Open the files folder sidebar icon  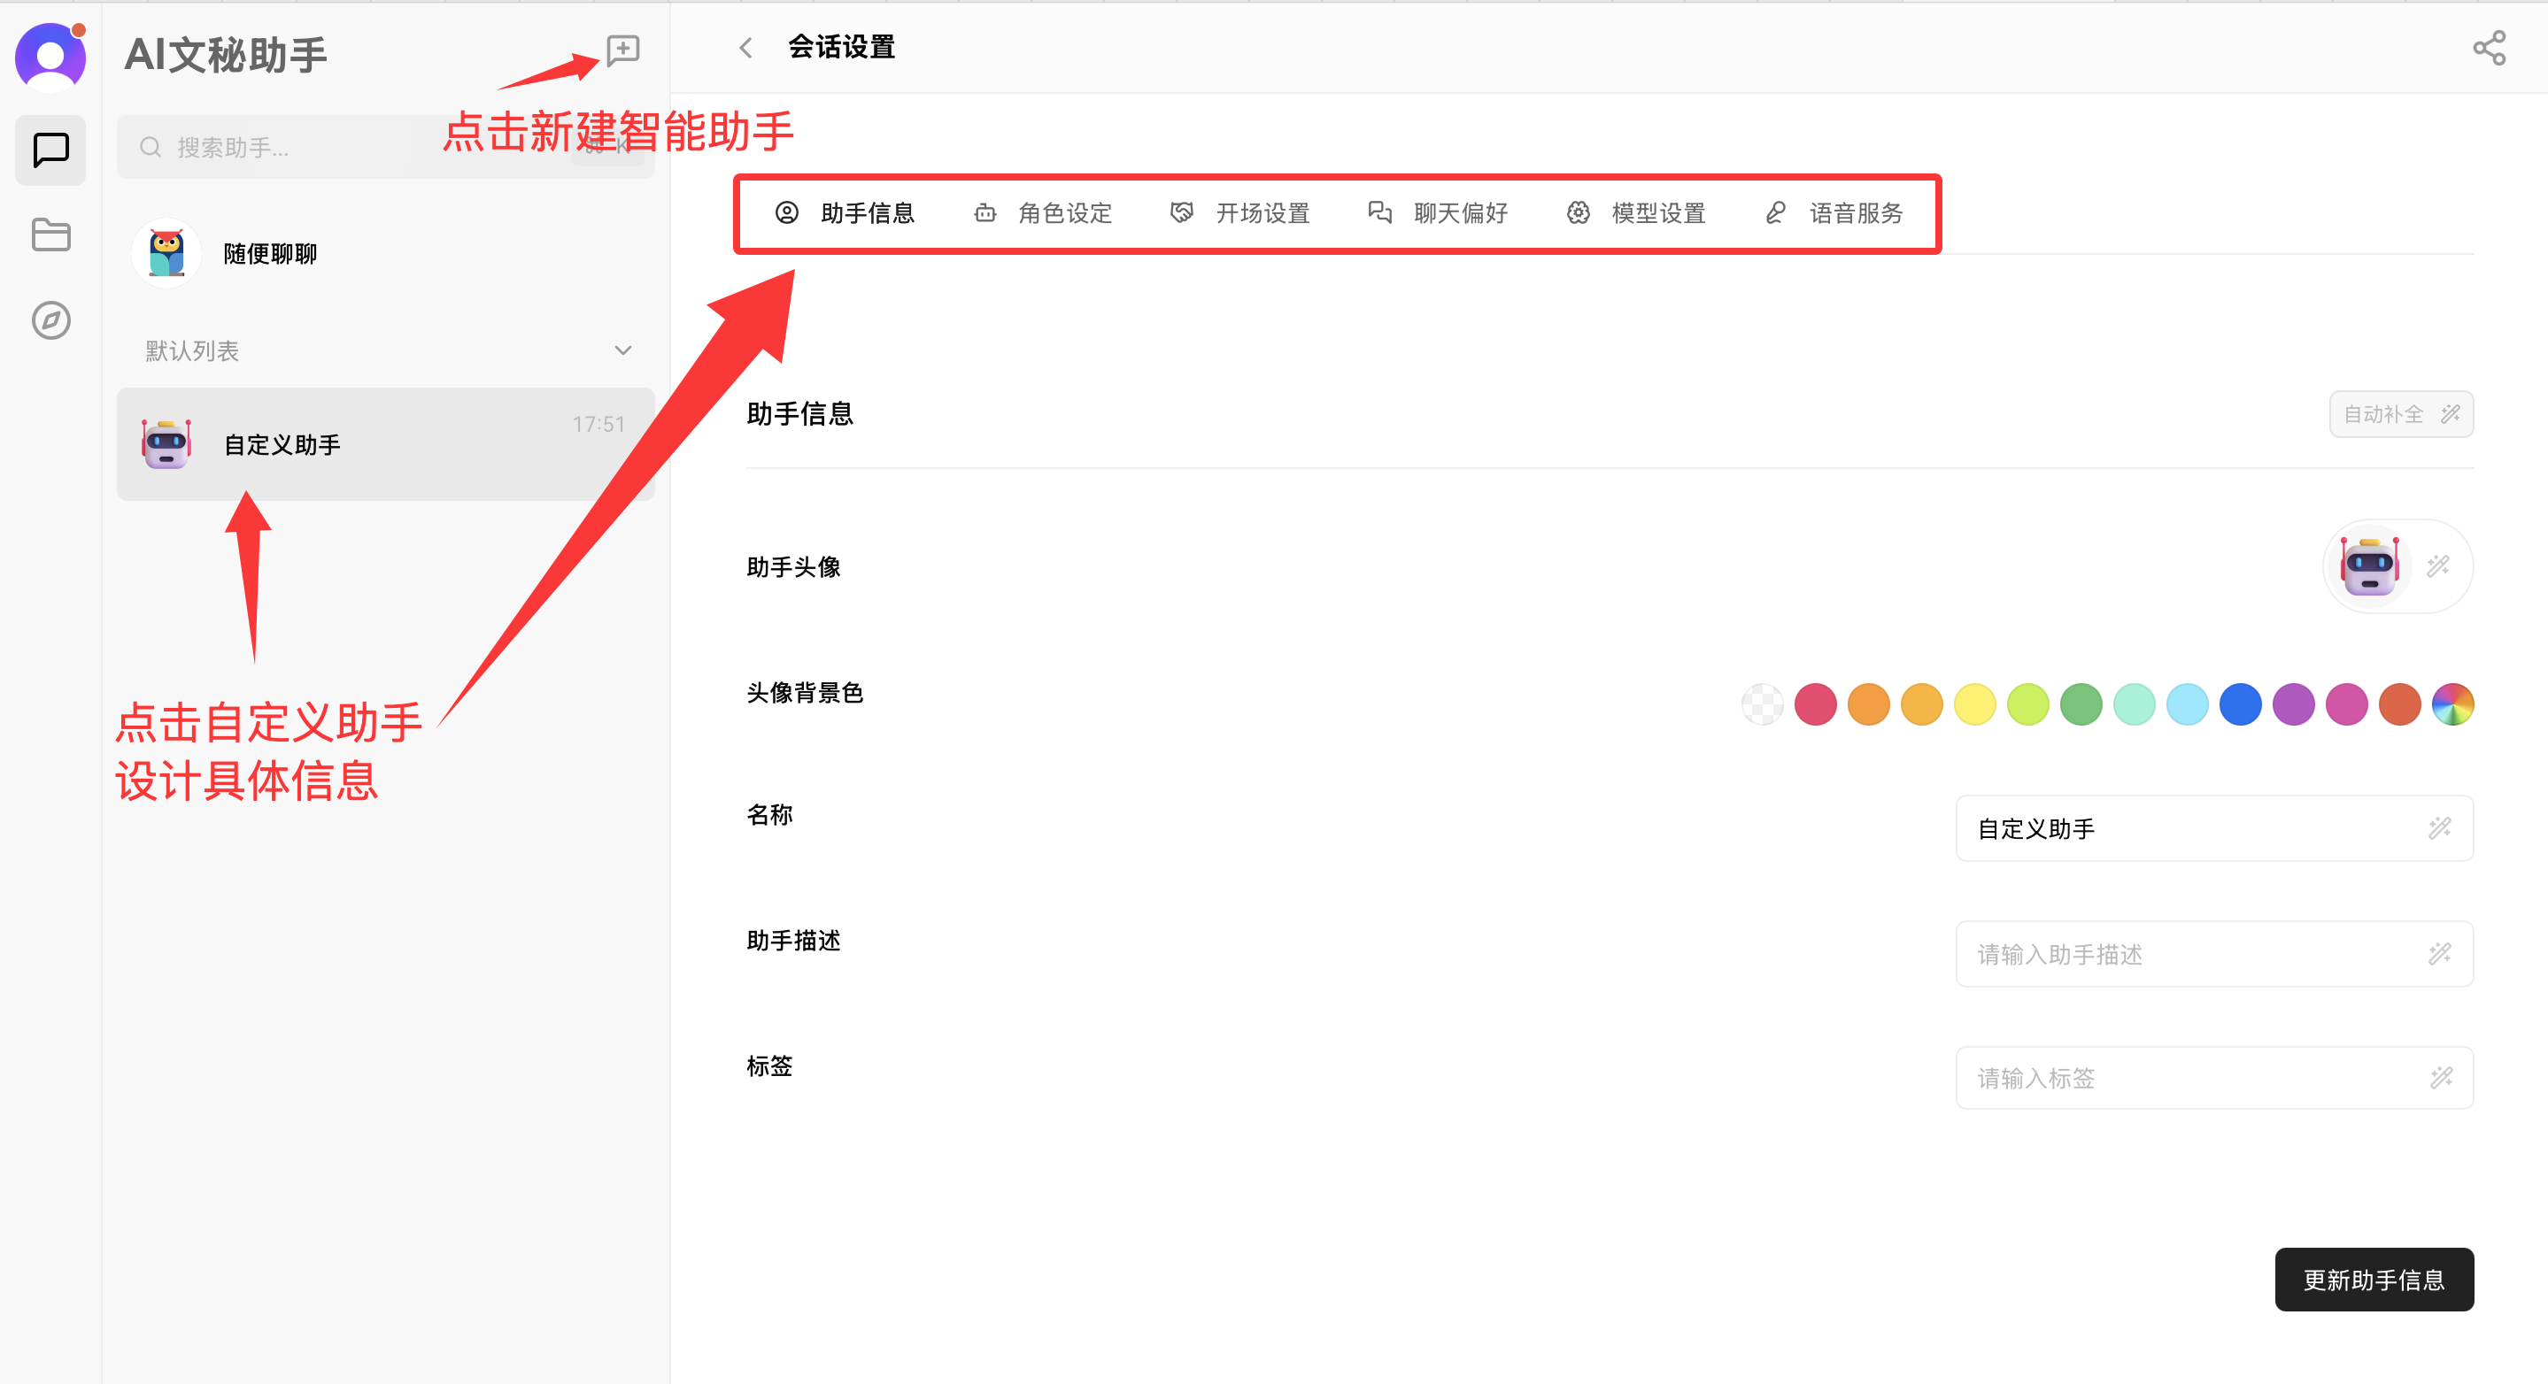pos(50,235)
